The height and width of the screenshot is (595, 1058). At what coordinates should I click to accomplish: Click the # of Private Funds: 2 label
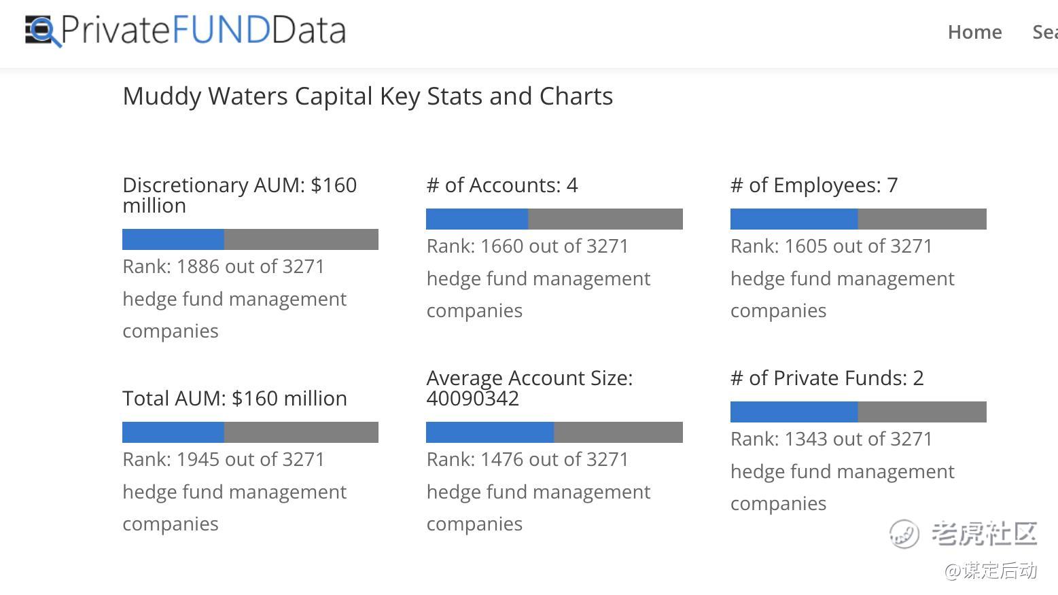827,378
